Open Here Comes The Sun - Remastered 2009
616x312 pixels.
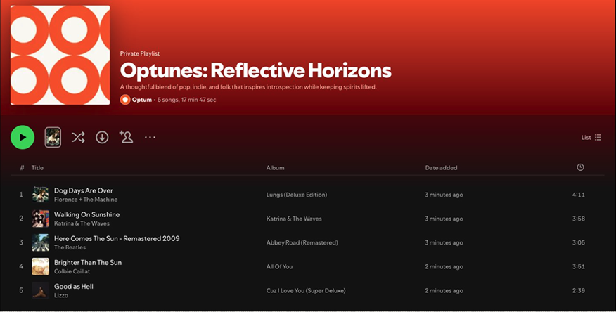point(117,238)
